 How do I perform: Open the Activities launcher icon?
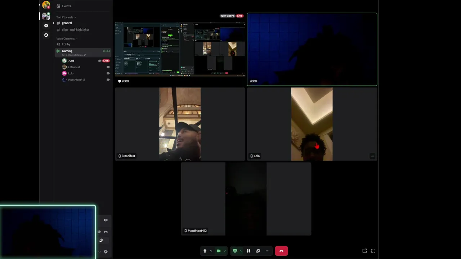click(249, 251)
